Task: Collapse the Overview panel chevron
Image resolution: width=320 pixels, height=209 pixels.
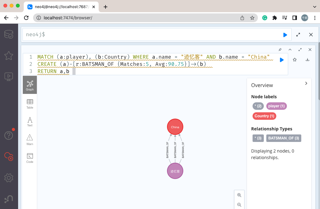Action: tap(306, 83)
